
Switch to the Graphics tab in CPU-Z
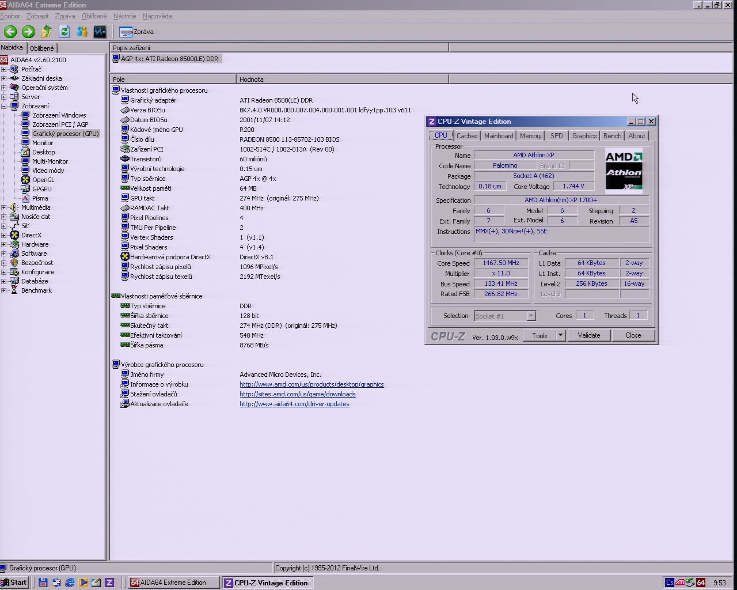pyautogui.click(x=584, y=136)
